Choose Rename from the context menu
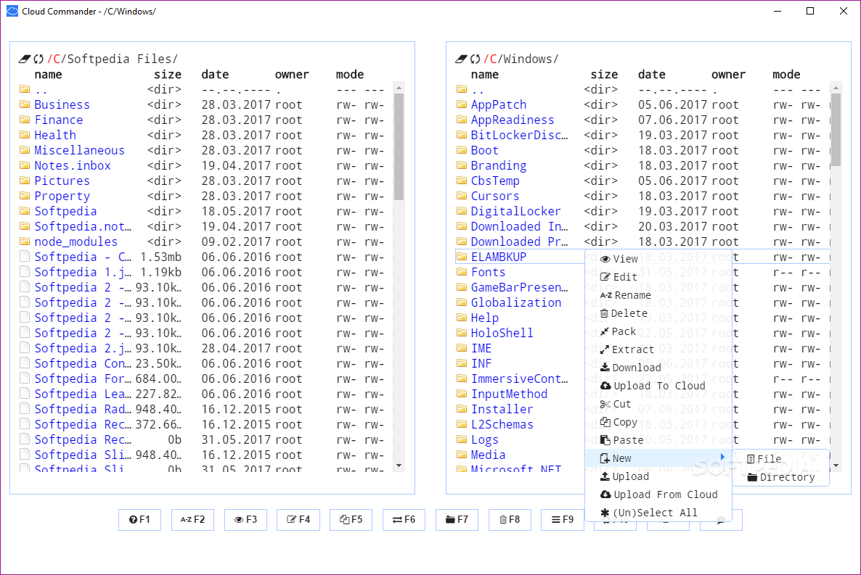 pyautogui.click(x=658, y=295)
